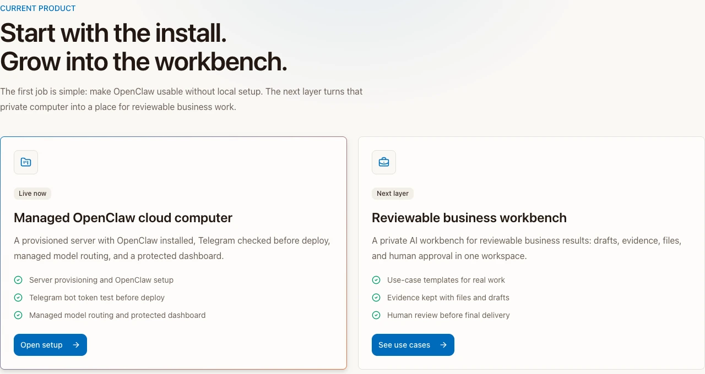Image resolution: width=705 pixels, height=374 pixels.
Task: Click the briefcase icon on Reviewable workbench card
Action: tap(384, 162)
